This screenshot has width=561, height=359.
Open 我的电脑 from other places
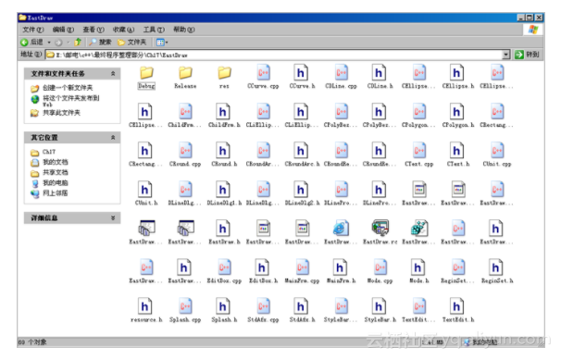[x=56, y=182]
